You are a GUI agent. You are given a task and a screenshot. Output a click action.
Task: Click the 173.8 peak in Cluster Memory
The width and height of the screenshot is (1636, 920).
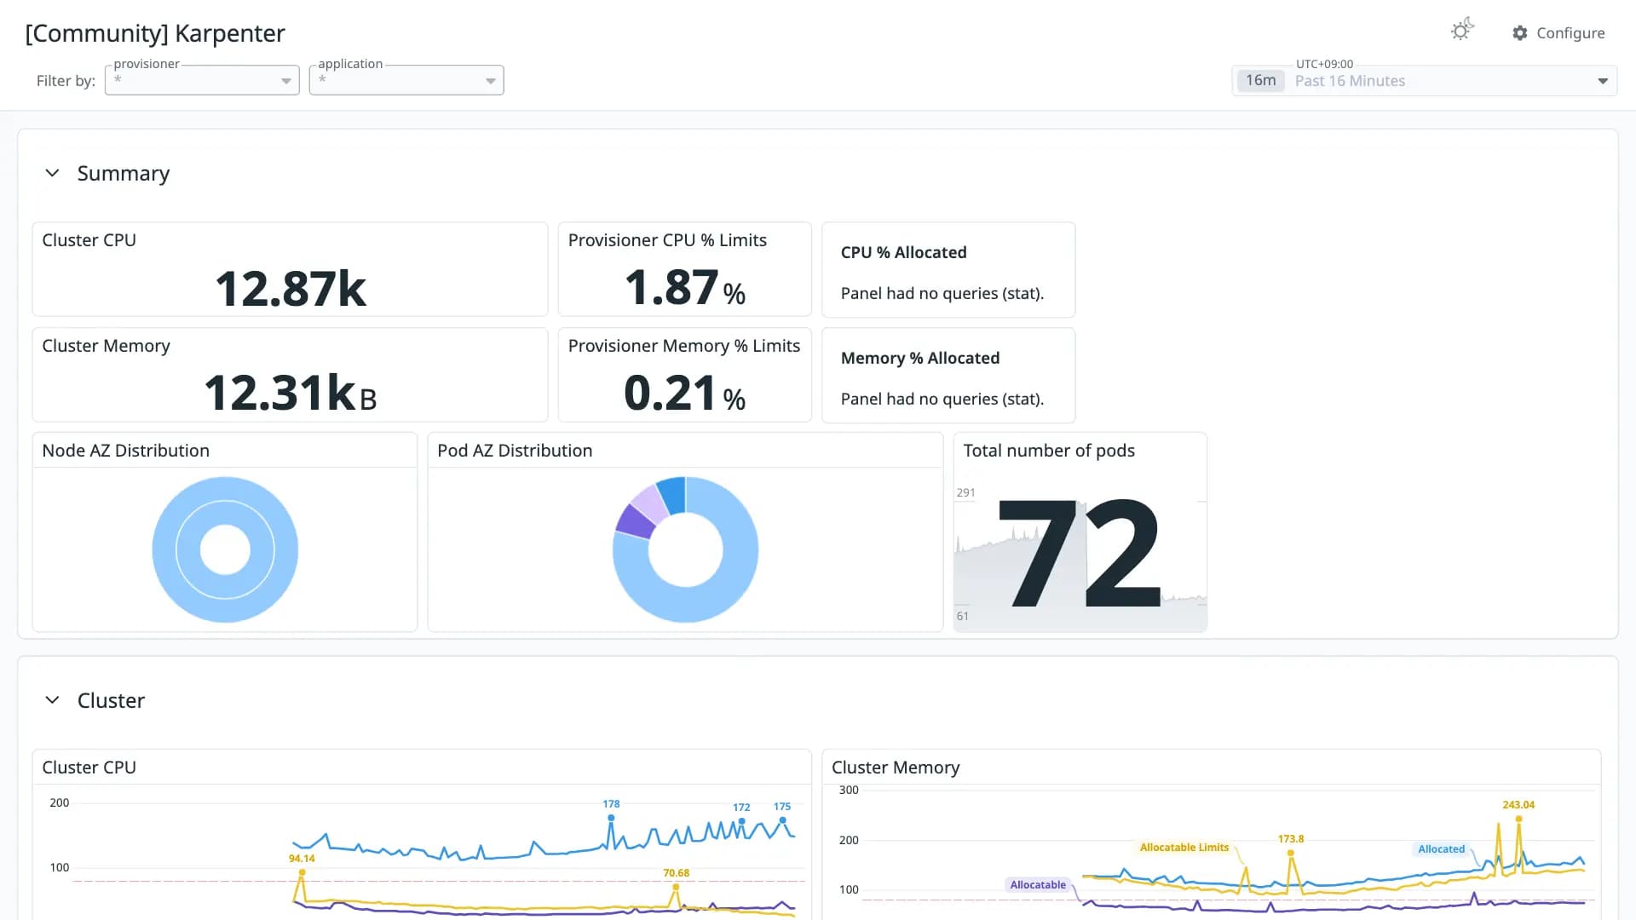click(1291, 853)
